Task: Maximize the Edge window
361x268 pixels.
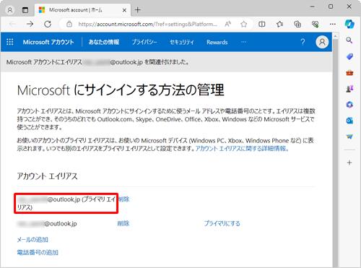Action: tap(331, 7)
